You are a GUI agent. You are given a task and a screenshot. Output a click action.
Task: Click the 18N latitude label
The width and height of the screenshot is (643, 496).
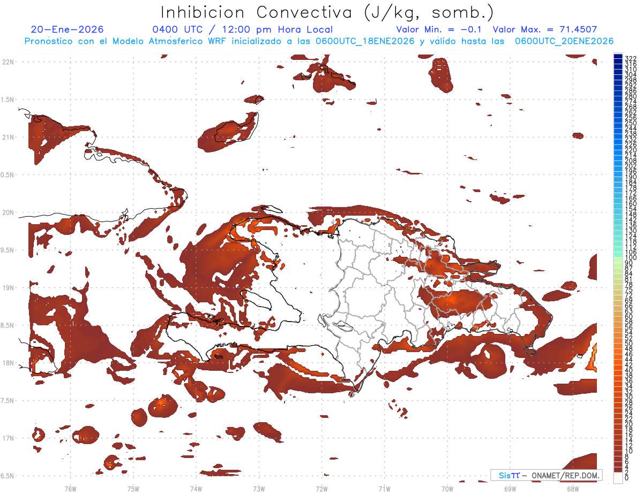[x=8, y=363]
